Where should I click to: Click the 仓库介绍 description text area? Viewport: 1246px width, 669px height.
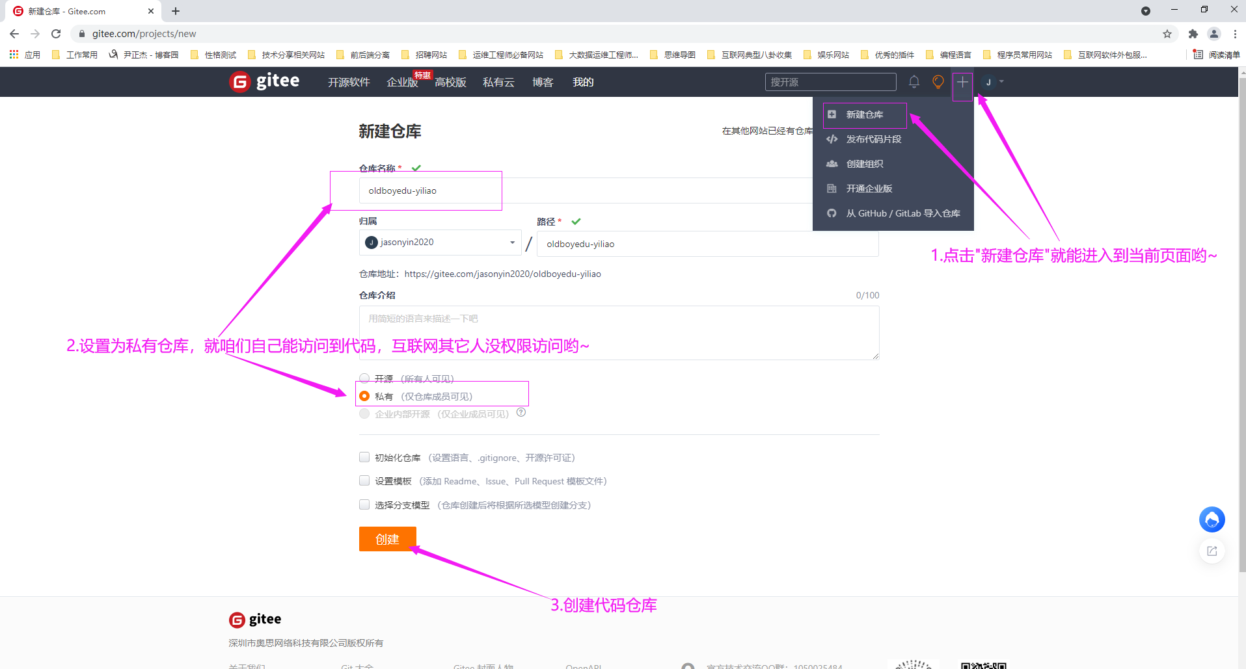tap(618, 333)
